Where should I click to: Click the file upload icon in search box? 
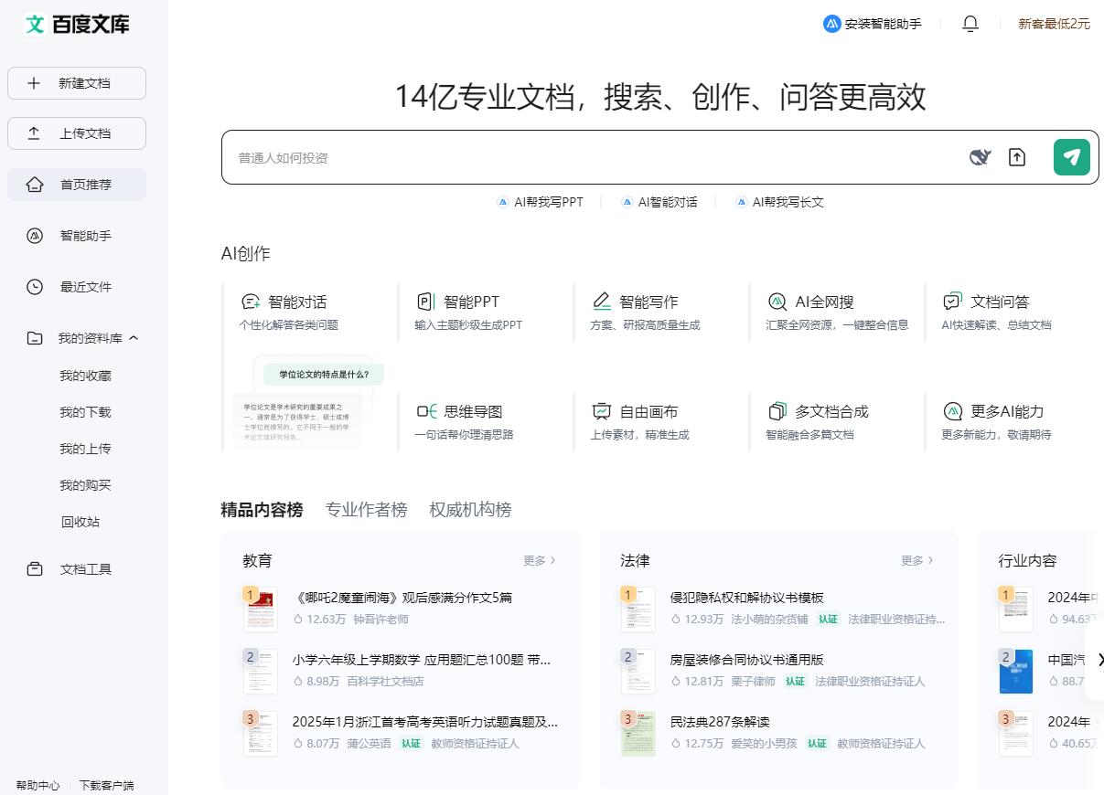click(1017, 157)
